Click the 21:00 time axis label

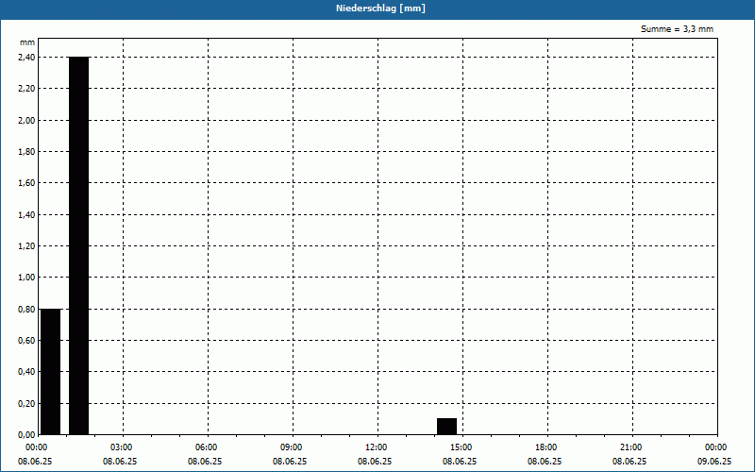click(x=630, y=447)
